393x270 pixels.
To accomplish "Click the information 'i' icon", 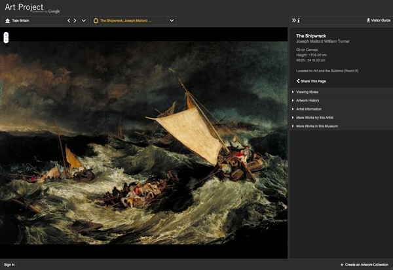I will click(x=299, y=20).
